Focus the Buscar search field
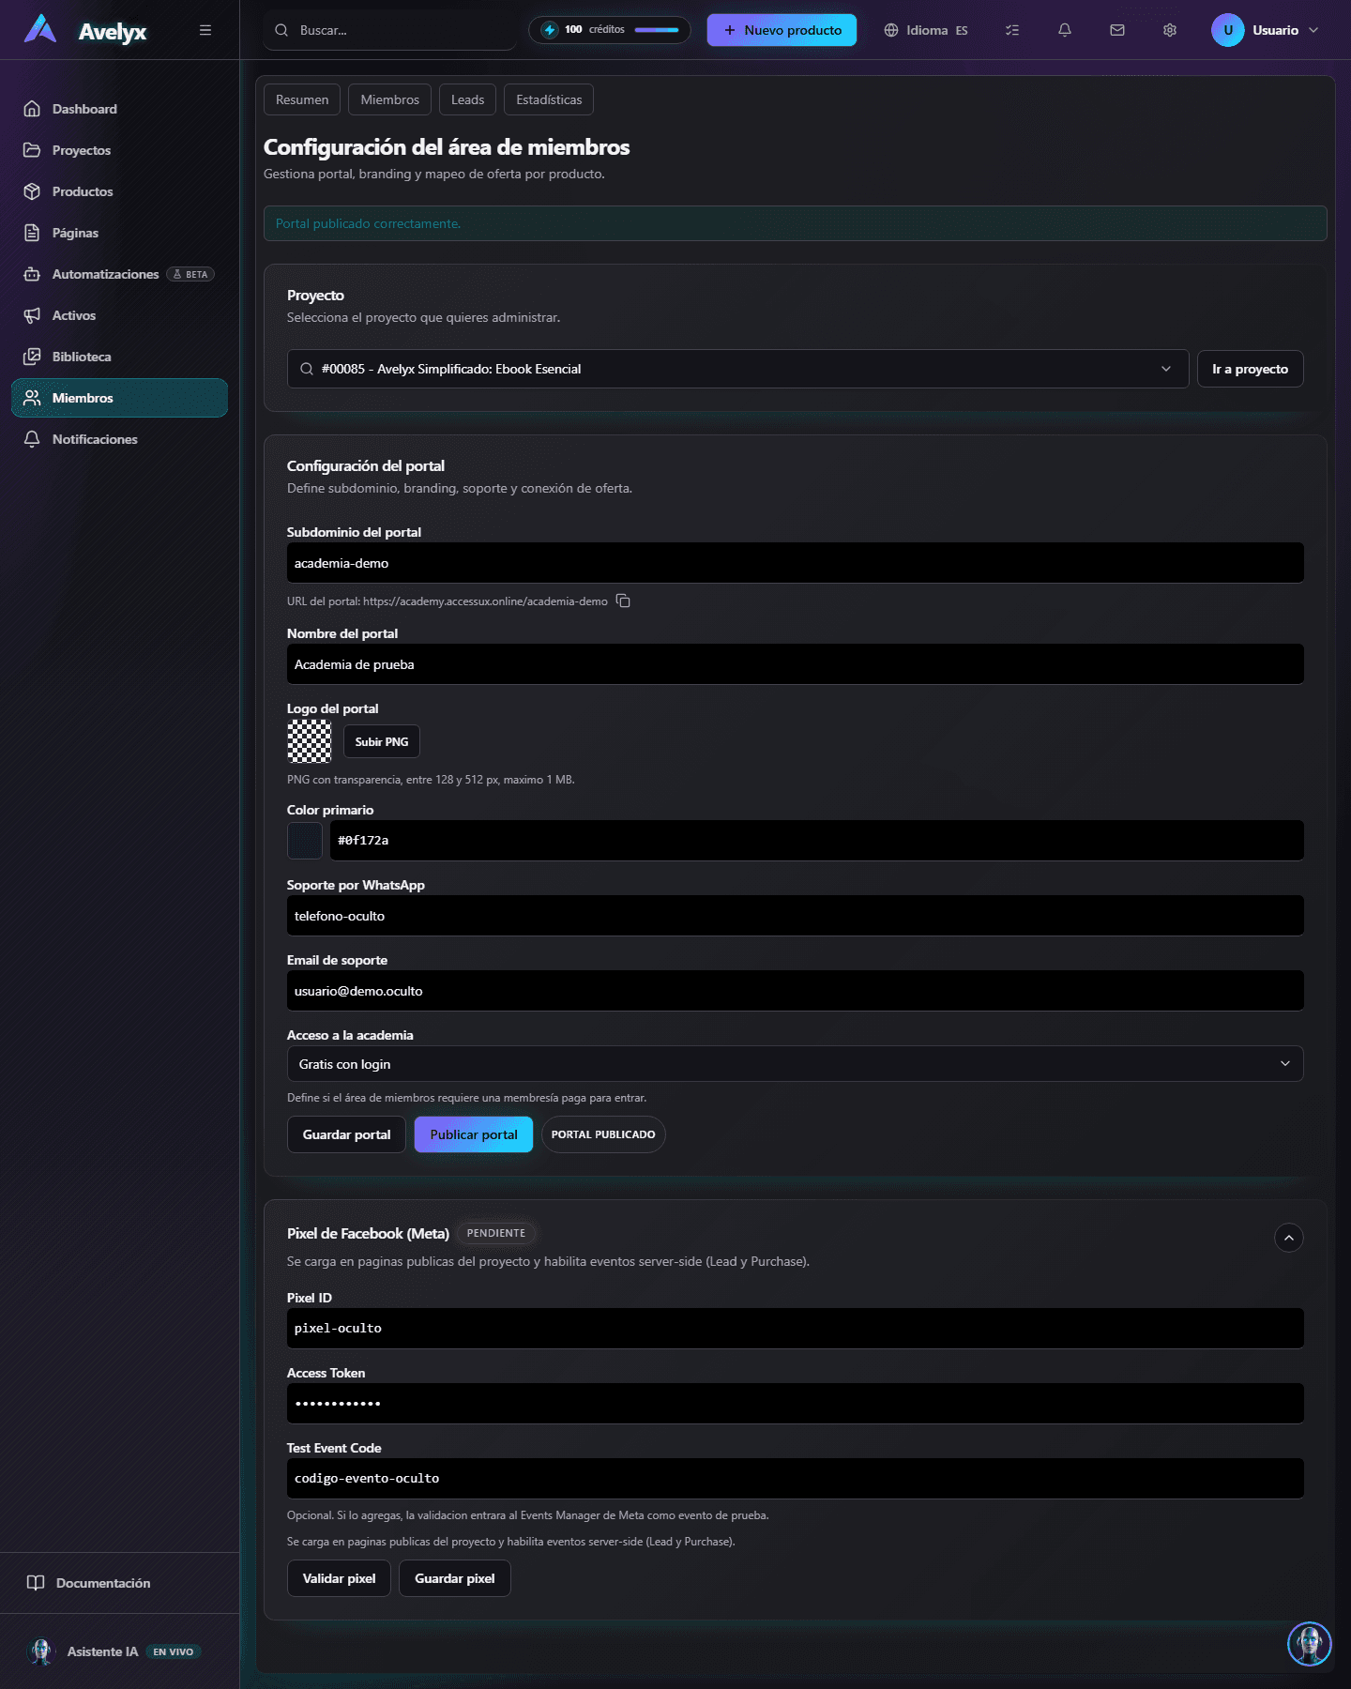 tap(390, 30)
